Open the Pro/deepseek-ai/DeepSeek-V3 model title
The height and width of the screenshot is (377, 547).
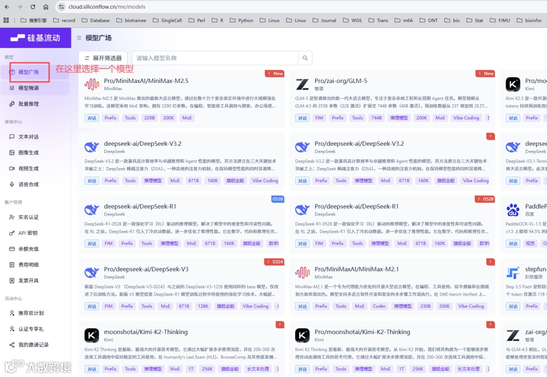[146, 269]
